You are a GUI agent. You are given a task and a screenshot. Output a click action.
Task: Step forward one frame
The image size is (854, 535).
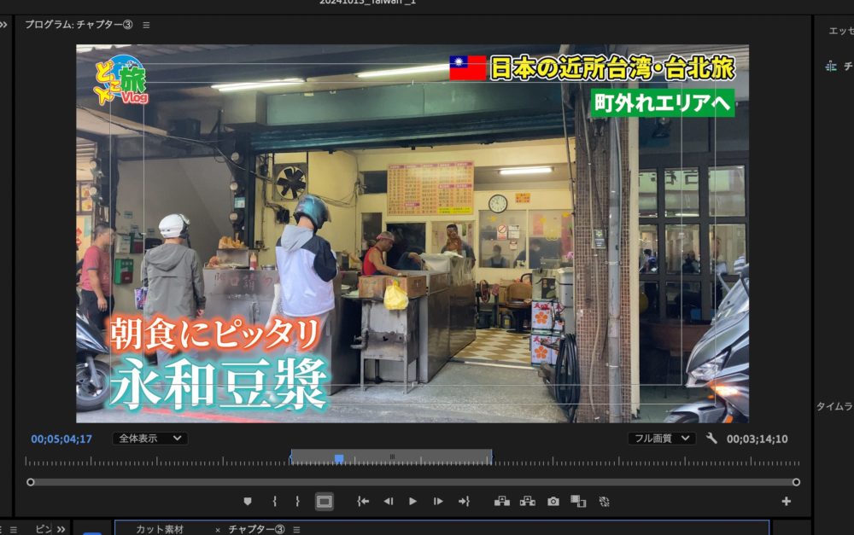click(438, 502)
